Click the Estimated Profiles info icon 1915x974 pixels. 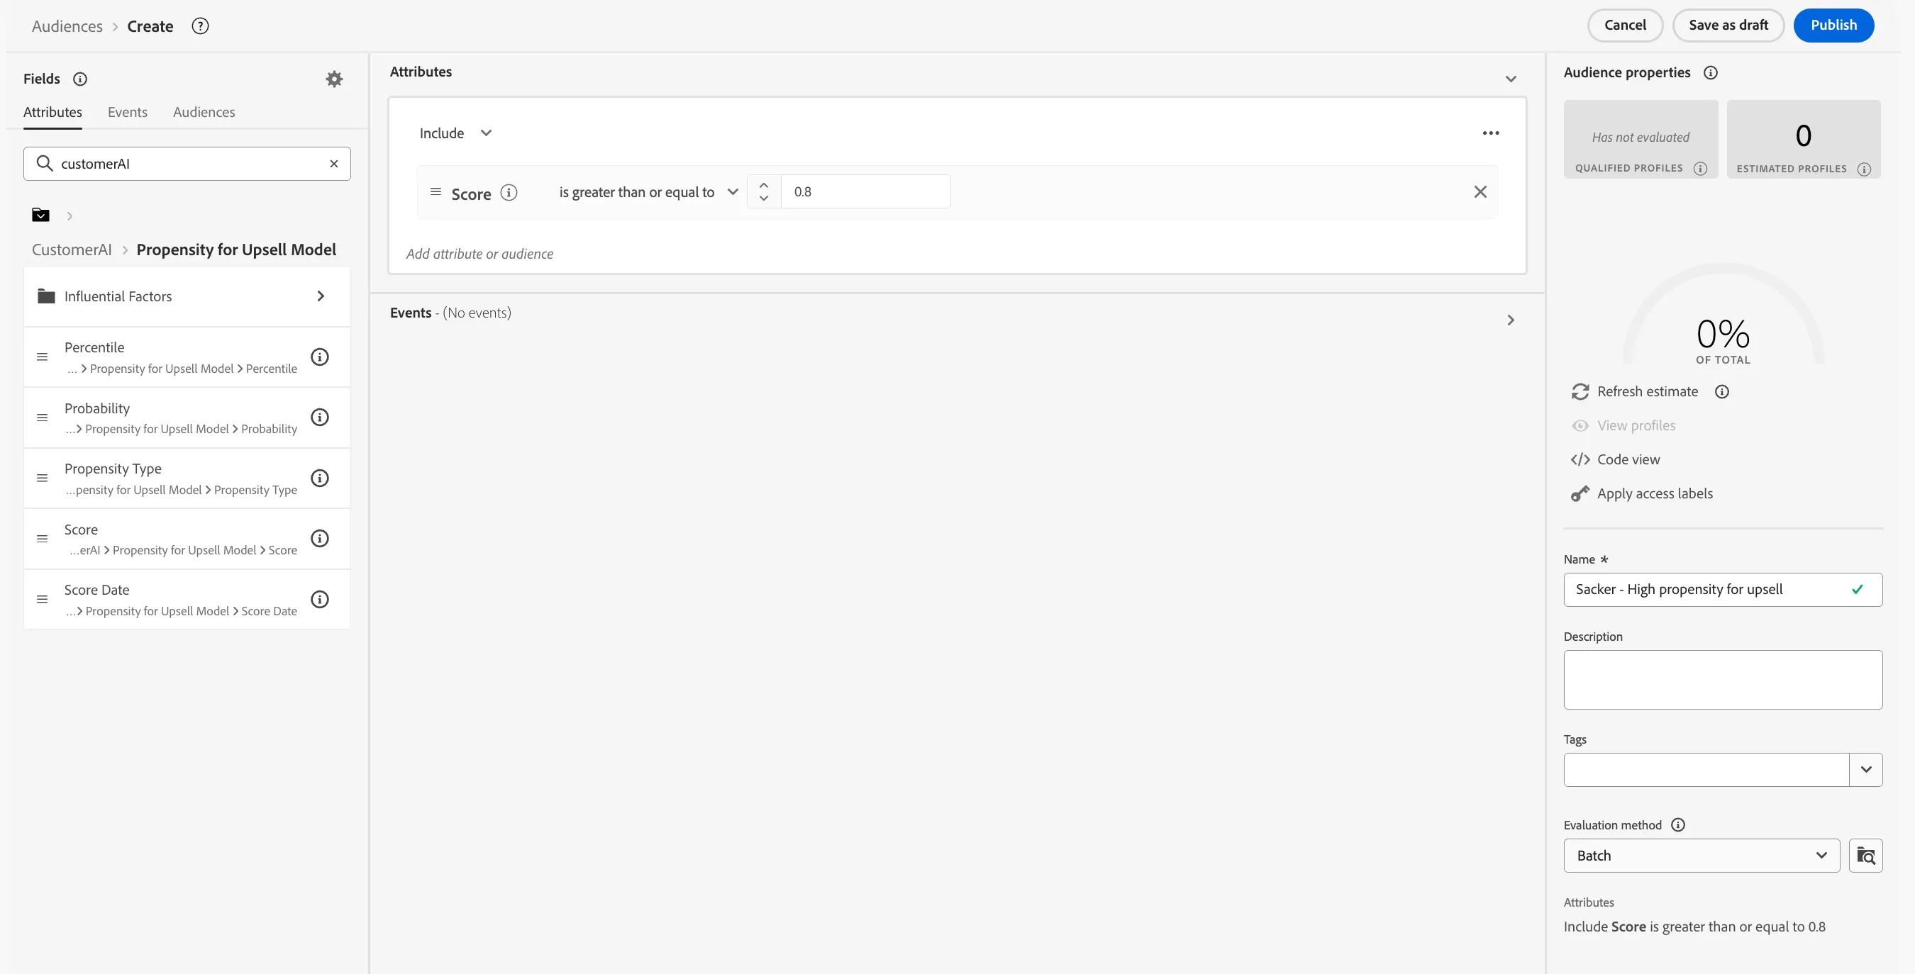click(x=1864, y=169)
